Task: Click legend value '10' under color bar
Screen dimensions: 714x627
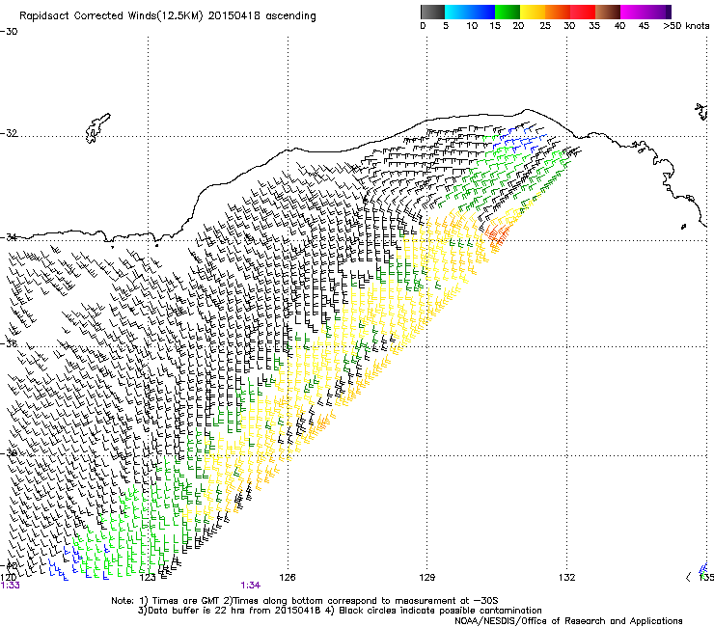Action: click(x=472, y=25)
